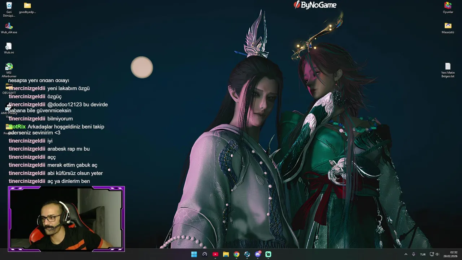Open the network status tray icon
Viewport: 462px width, 260px height.
[432, 254]
